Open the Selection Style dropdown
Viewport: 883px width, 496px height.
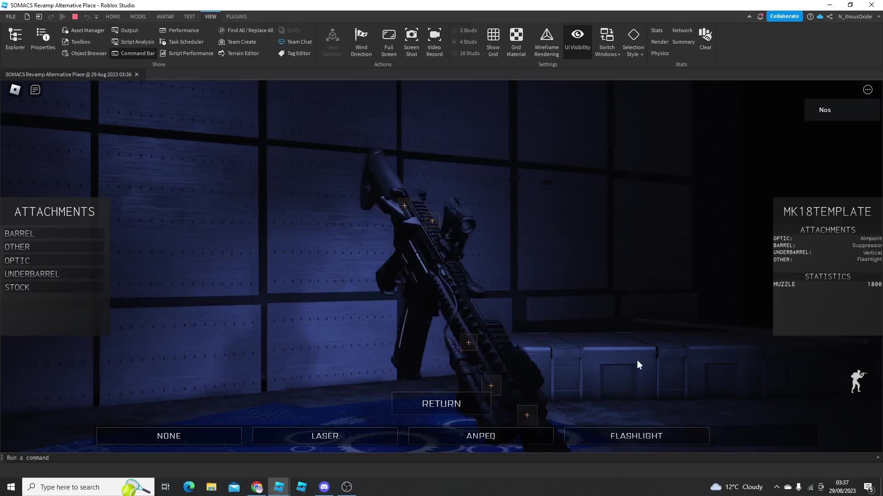coord(634,41)
